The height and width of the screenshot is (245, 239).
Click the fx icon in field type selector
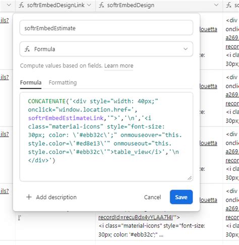point(27,49)
